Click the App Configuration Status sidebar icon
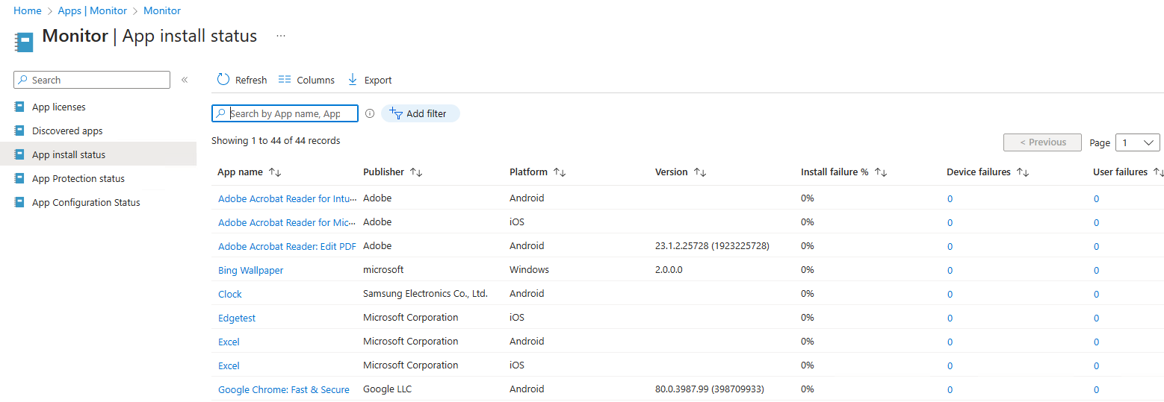The width and height of the screenshot is (1164, 402). coord(19,202)
